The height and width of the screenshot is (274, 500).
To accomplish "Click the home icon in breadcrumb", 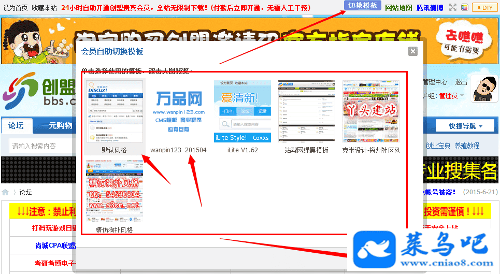I will click(5, 192).
